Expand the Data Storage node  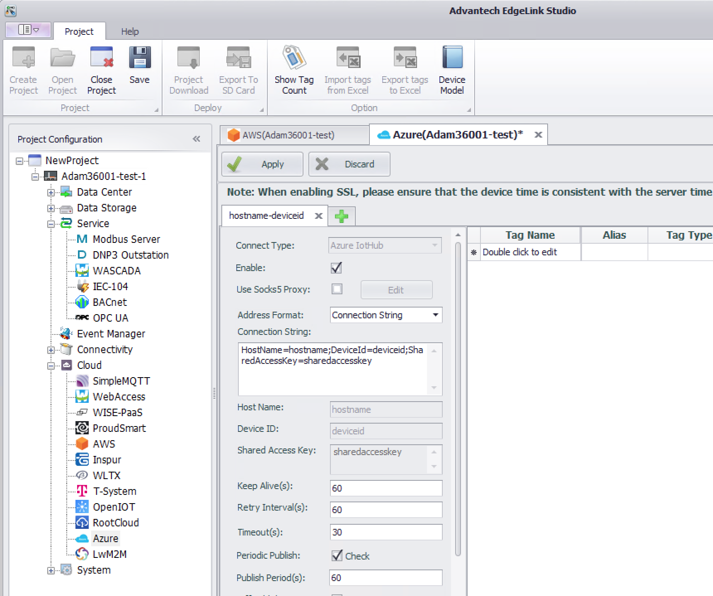tap(51, 208)
